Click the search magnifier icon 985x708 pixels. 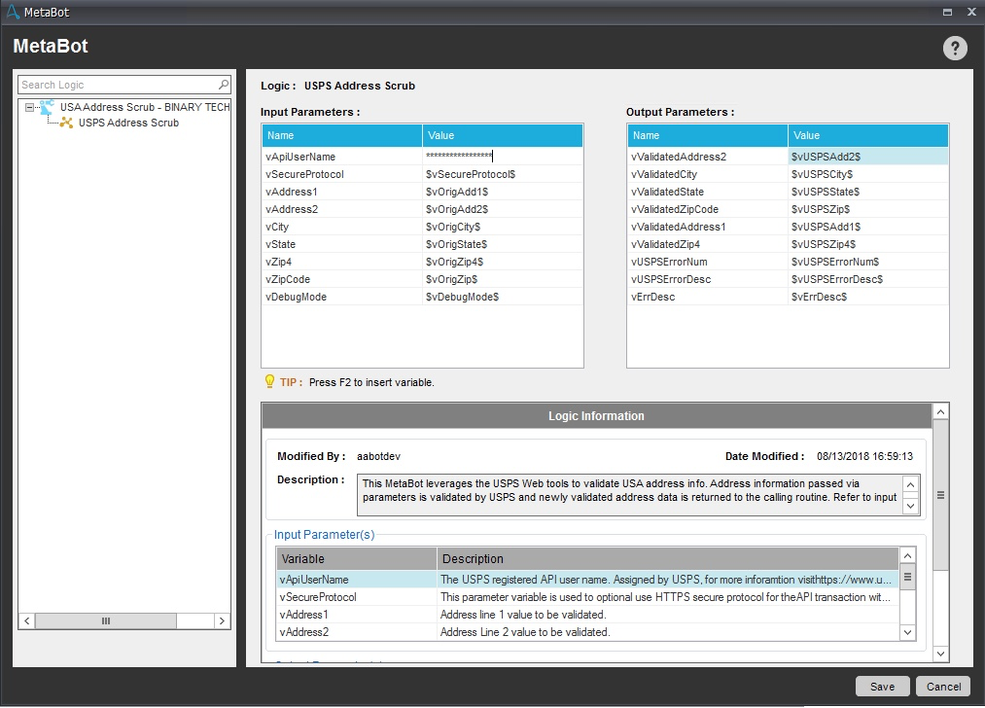tap(224, 85)
